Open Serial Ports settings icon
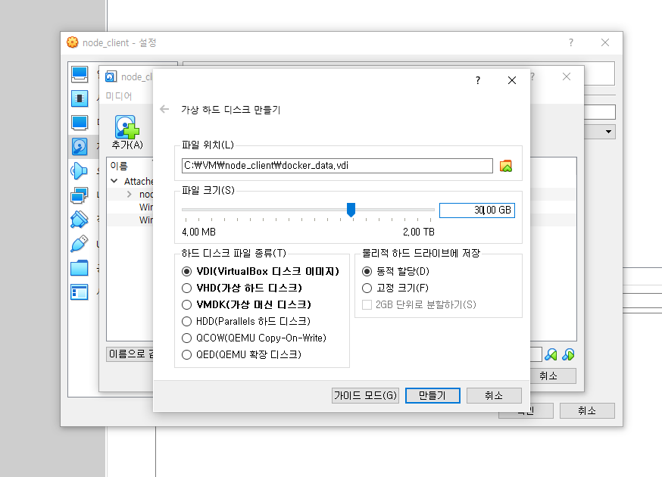662x477 pixels. tap(80, 220)
